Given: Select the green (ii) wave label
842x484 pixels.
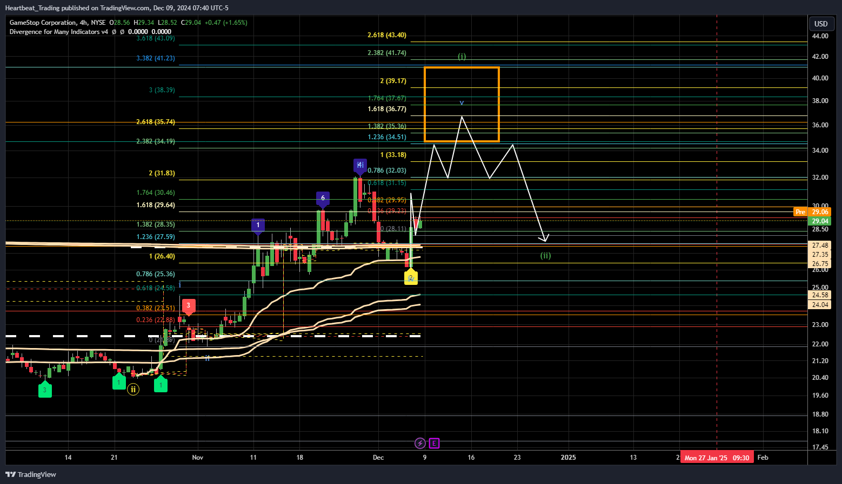Looking at the screenshot, I should [x=546, y=256].
